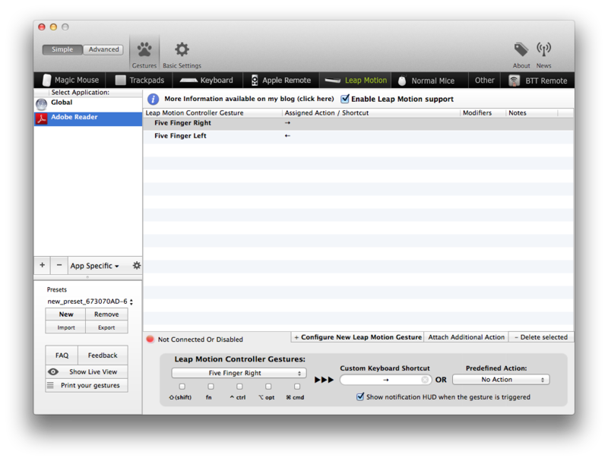Switch to the Keyboard tab
The width and height of the screenshot is (608, 461).
206,81
